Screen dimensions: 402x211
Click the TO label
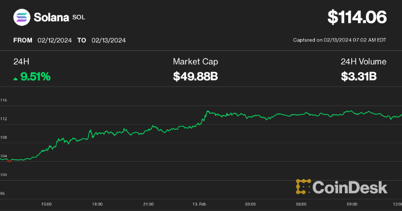82,40
